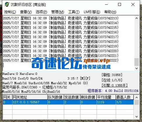Click the 最高人数 column header
Screen dimensions: 142x122
coord(125,97)
